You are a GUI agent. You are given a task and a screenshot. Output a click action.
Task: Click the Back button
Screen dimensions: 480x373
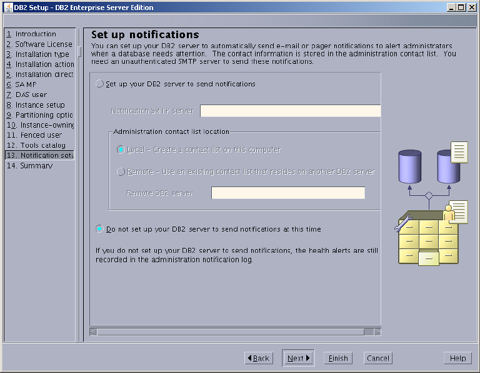(x=259, y=358)
